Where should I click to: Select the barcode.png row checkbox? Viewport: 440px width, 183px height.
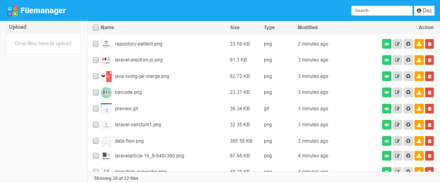click(x=96, y=92)
